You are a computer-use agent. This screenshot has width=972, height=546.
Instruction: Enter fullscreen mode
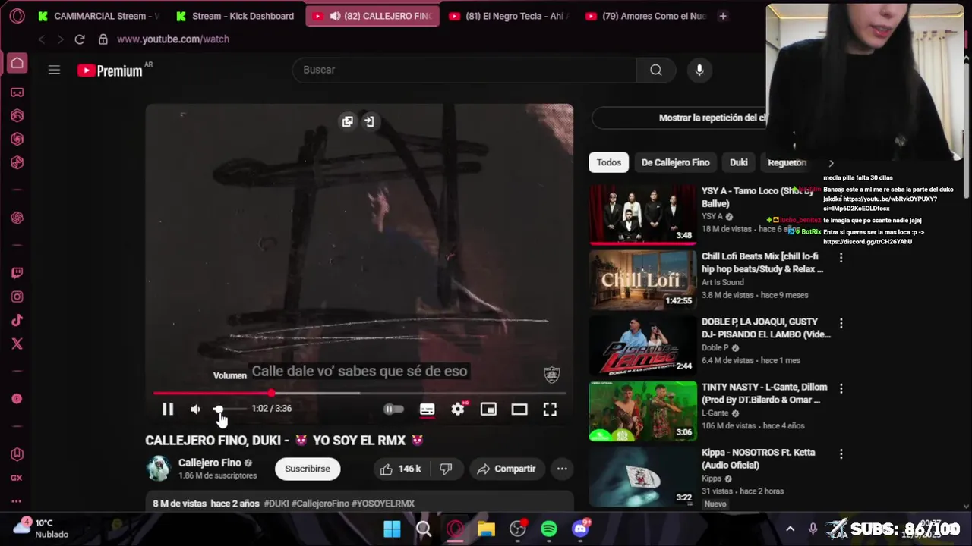(x=550, y=409)
